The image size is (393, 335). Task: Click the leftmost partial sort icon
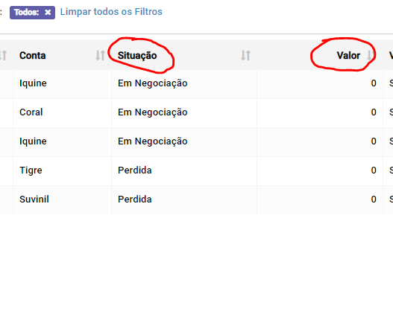point(3,55)
